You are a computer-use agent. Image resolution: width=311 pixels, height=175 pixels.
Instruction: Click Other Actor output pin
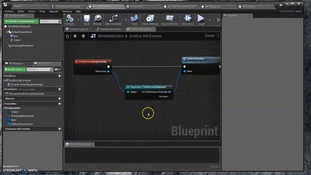[108, 71]
